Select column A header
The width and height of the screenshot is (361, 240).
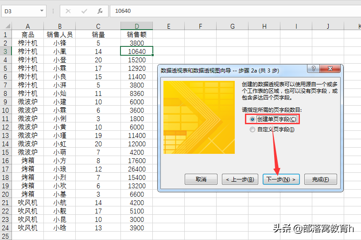coord(27,26)
